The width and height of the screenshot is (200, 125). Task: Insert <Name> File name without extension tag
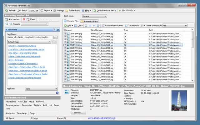[x=24, y=57]
